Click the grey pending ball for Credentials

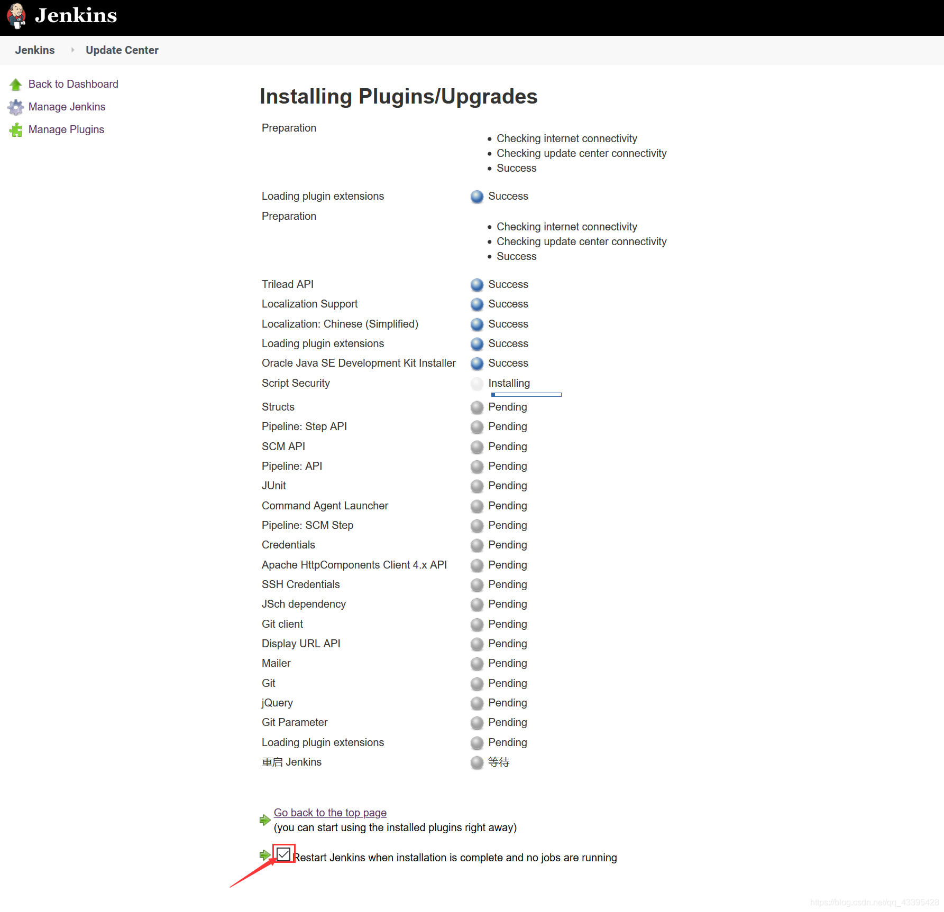coord(477,545)
